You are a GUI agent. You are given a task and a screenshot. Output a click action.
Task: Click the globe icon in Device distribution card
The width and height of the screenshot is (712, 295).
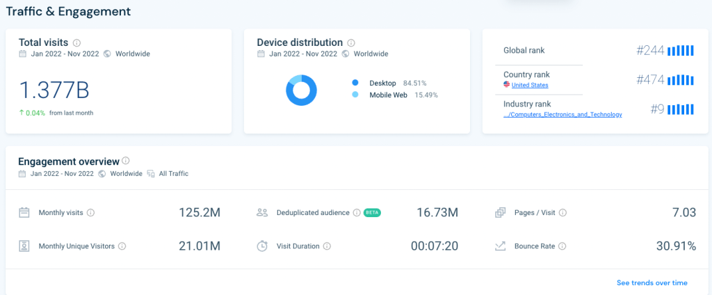(x=346, y=54)
